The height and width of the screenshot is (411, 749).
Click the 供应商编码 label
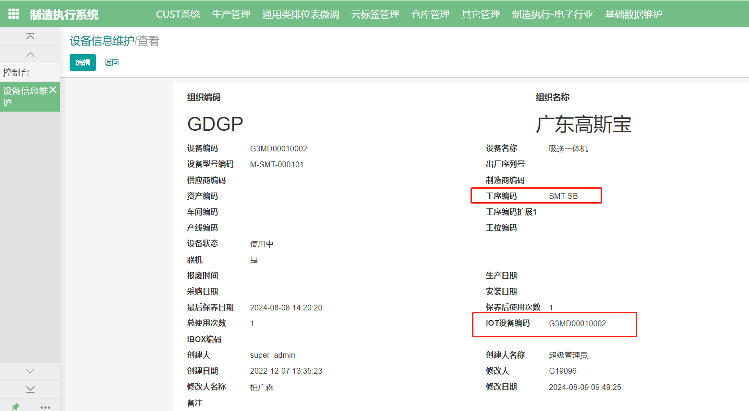coord(206,180)
